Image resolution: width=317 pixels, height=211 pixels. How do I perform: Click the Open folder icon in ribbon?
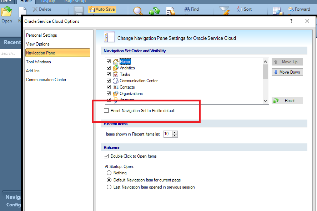pos(6,12)
